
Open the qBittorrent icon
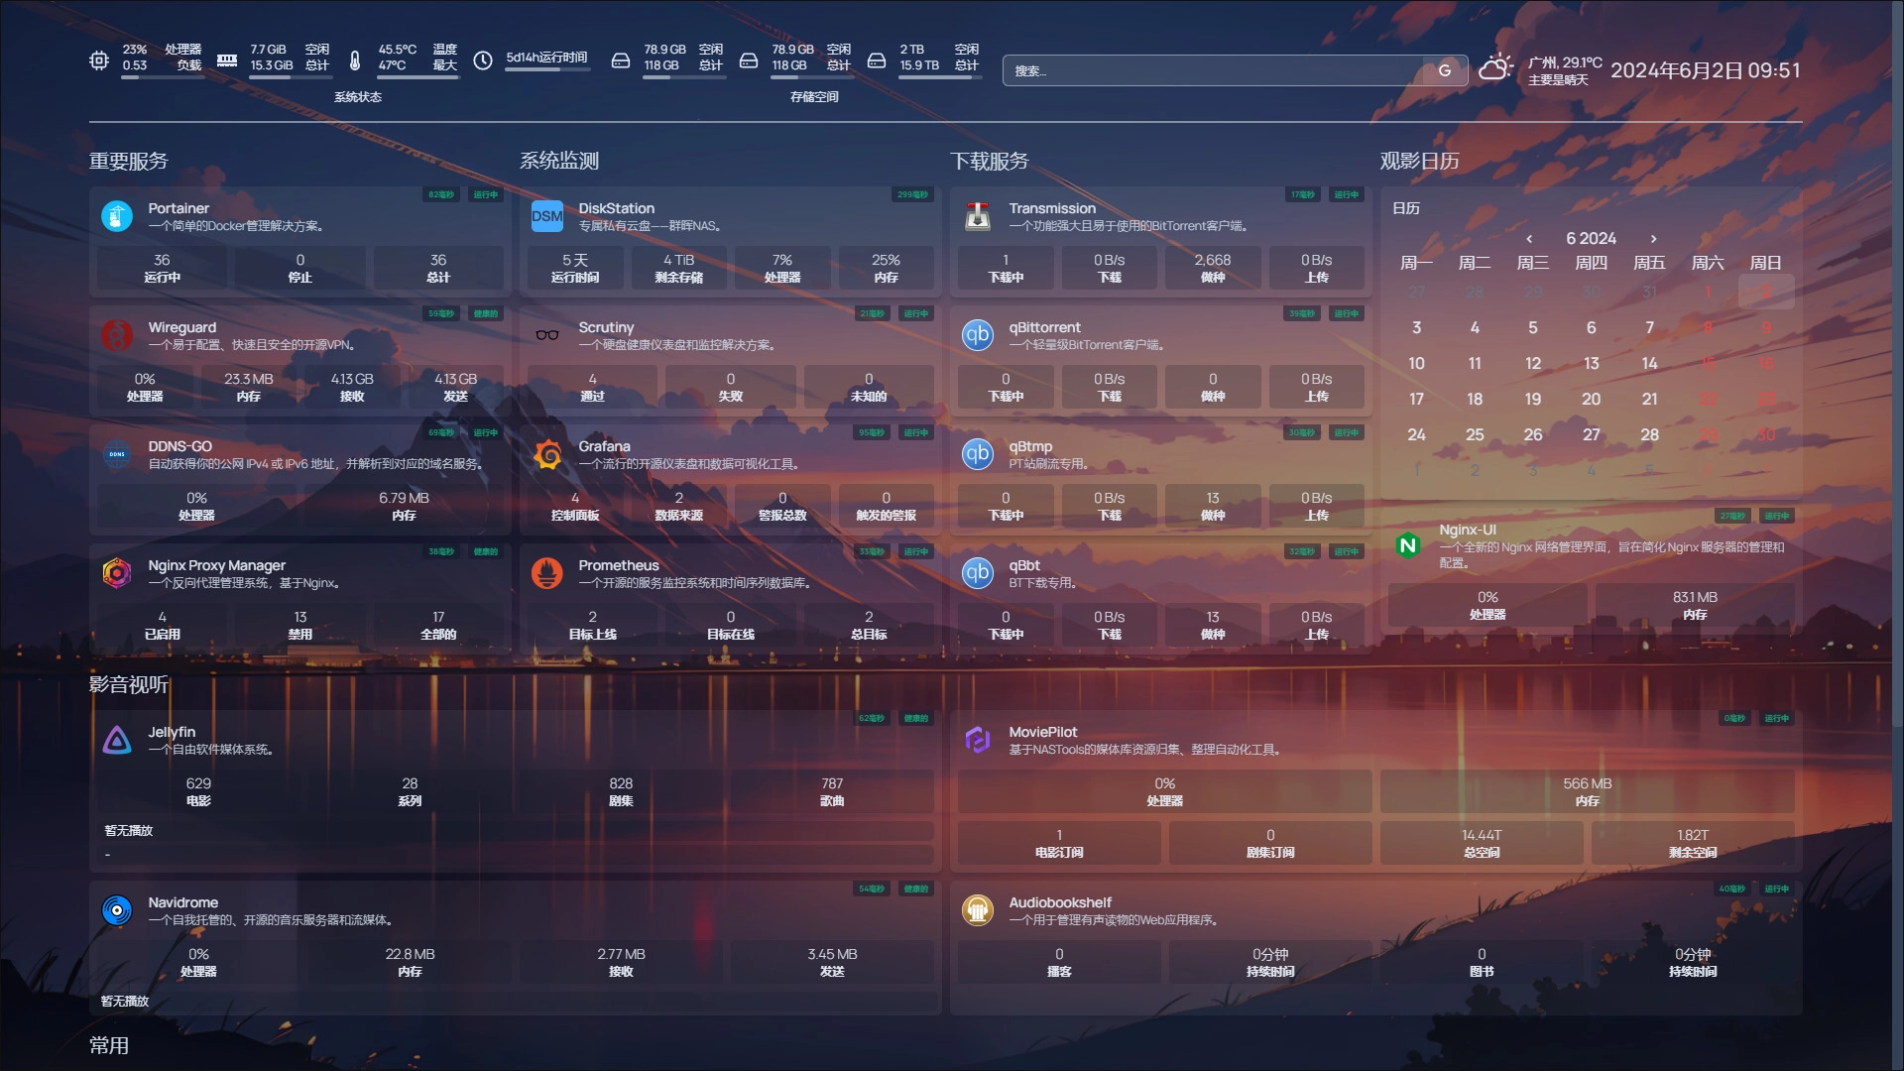(978, 335)
